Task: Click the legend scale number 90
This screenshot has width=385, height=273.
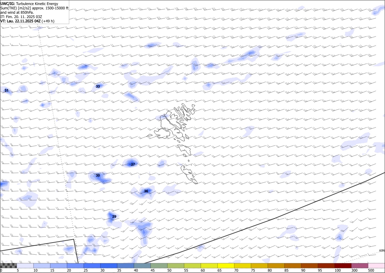Action: tap(303, 270)
